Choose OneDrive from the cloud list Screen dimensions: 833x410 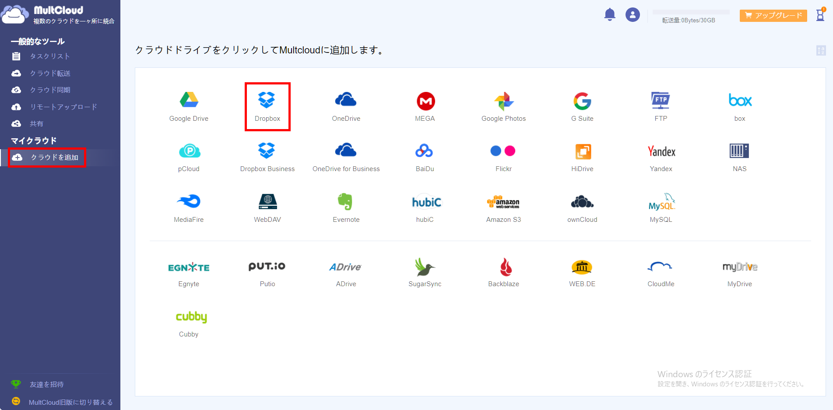(346, 106)
